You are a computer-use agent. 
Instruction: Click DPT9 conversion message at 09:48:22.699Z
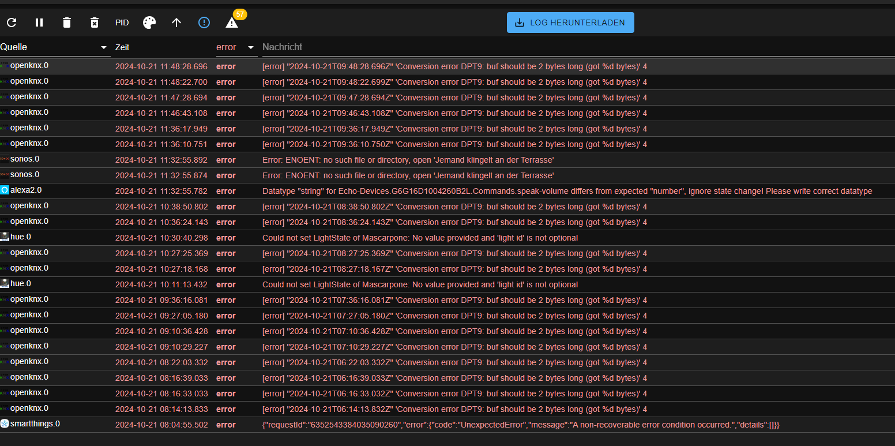tap(454, 82)
